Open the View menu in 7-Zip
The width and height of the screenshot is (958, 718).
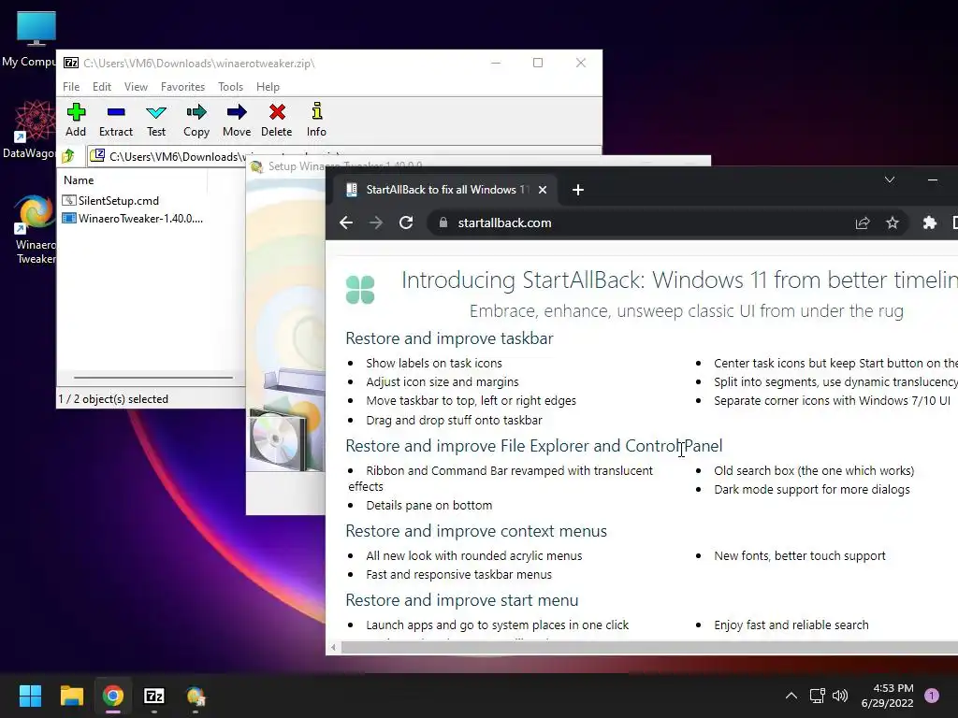[x=136, y=87]
